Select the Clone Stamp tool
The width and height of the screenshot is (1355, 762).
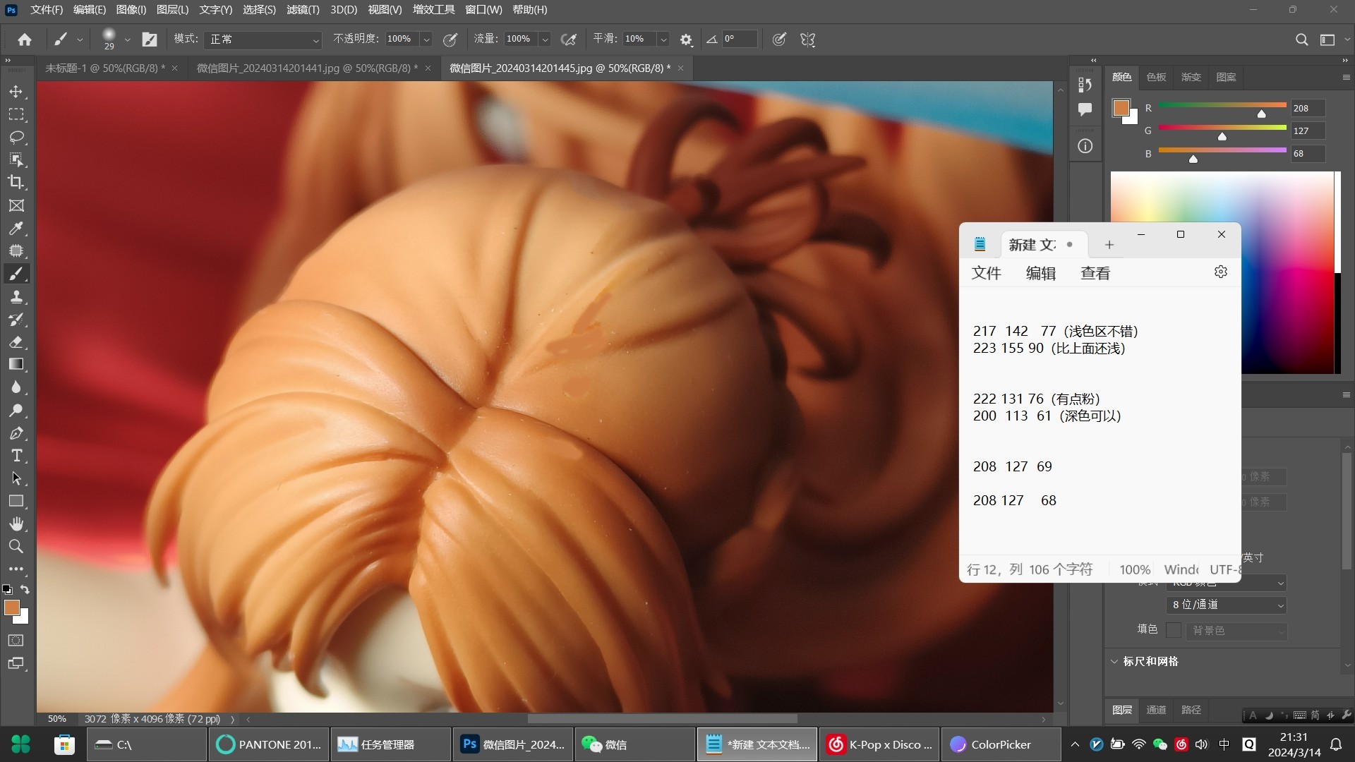point(16,296)
